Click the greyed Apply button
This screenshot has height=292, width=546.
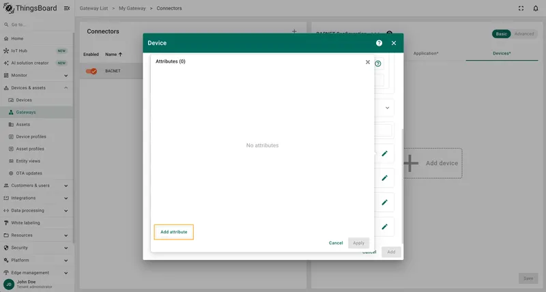pyautogui.click(x=358, y=243)
